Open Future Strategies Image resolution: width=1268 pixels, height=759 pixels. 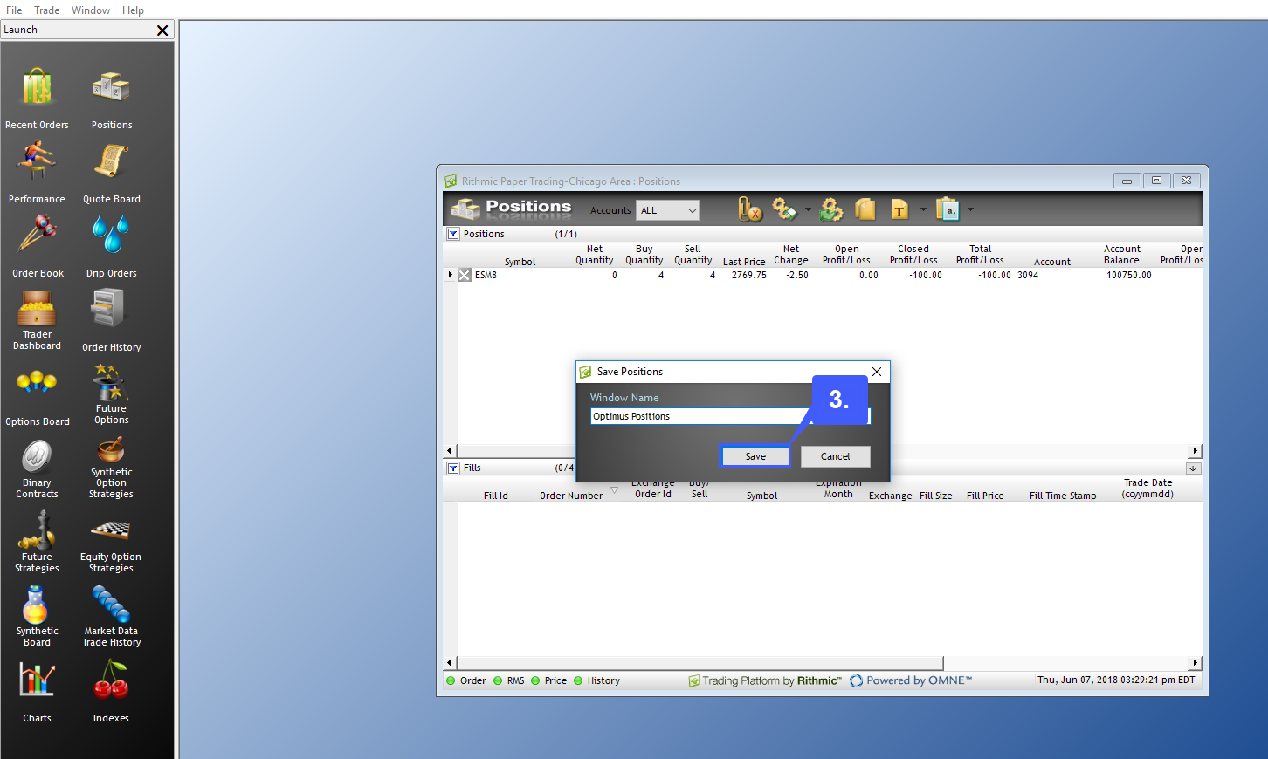click(37, 543)
